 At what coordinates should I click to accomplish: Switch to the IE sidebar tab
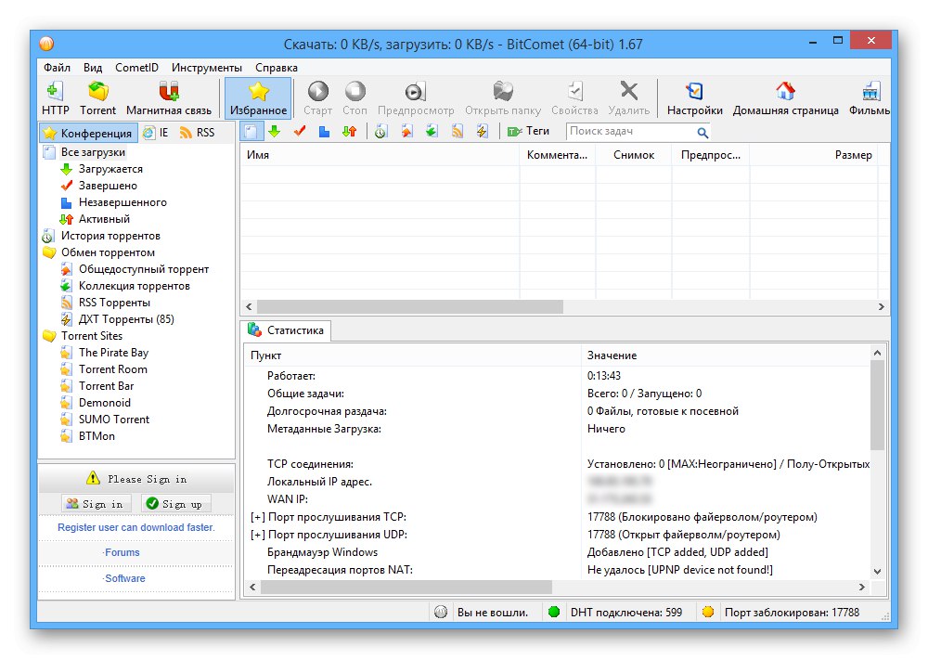pyautogui.click(x=156, y=133)
